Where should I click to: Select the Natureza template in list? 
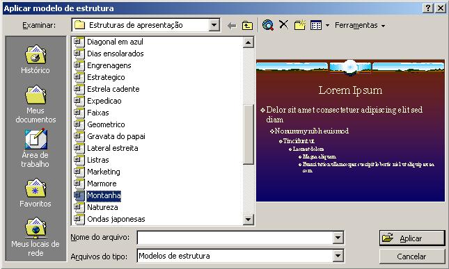pyautogui.click(x=102, y=207)
